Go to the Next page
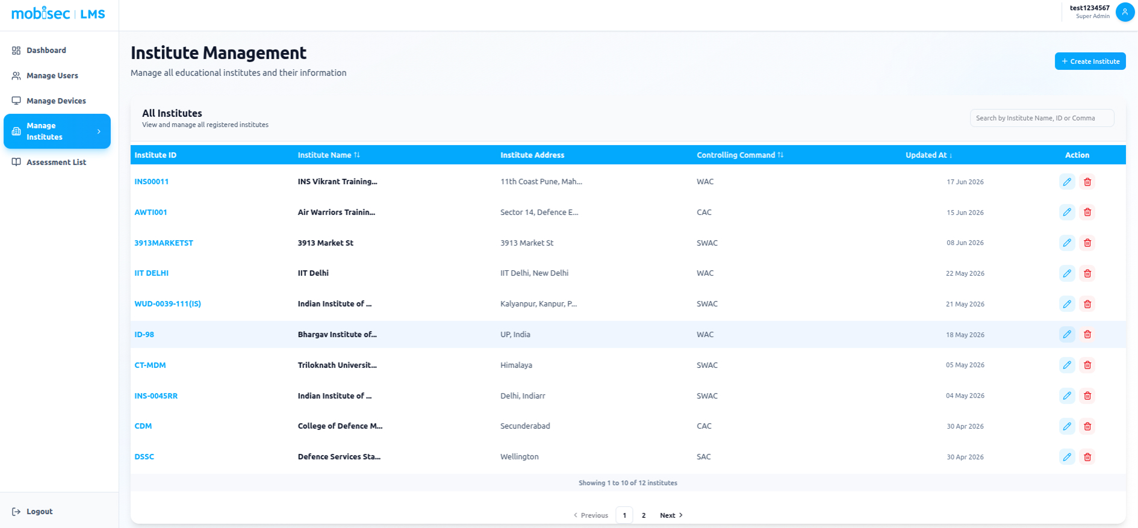 click(x=671, y=515)
